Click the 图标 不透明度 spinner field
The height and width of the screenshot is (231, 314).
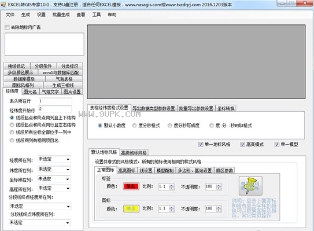213,209
